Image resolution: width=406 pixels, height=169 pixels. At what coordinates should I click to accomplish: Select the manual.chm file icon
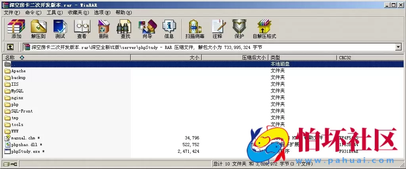(7, 138)
